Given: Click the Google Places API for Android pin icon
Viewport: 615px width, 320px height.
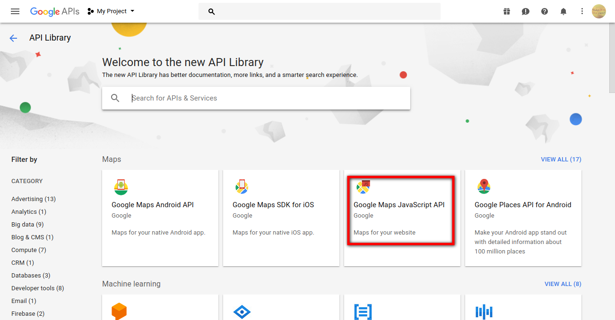Looking at the screenshot, I should click(x=484, y=187).
